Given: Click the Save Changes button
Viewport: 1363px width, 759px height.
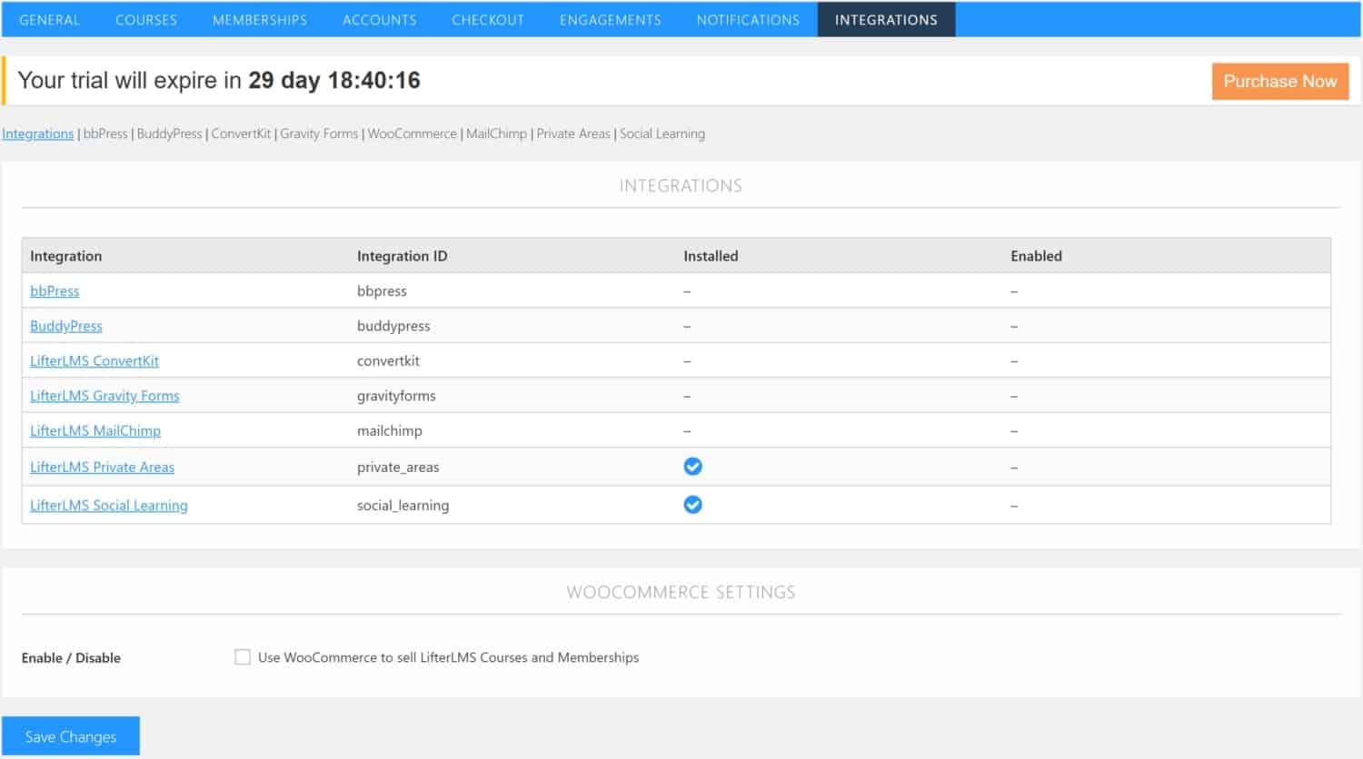Looking at the screenshot, I should [x=71, y=736].
